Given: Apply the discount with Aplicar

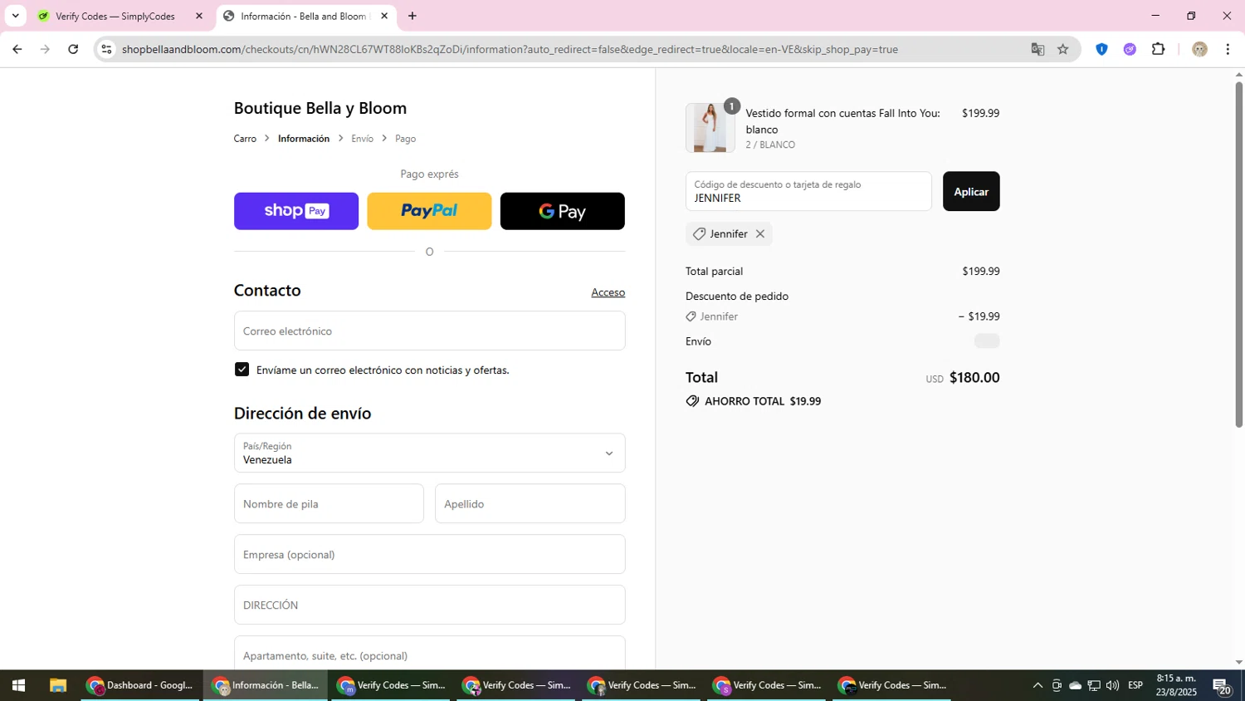Looking at the screenshot, I should coord(971,191).
